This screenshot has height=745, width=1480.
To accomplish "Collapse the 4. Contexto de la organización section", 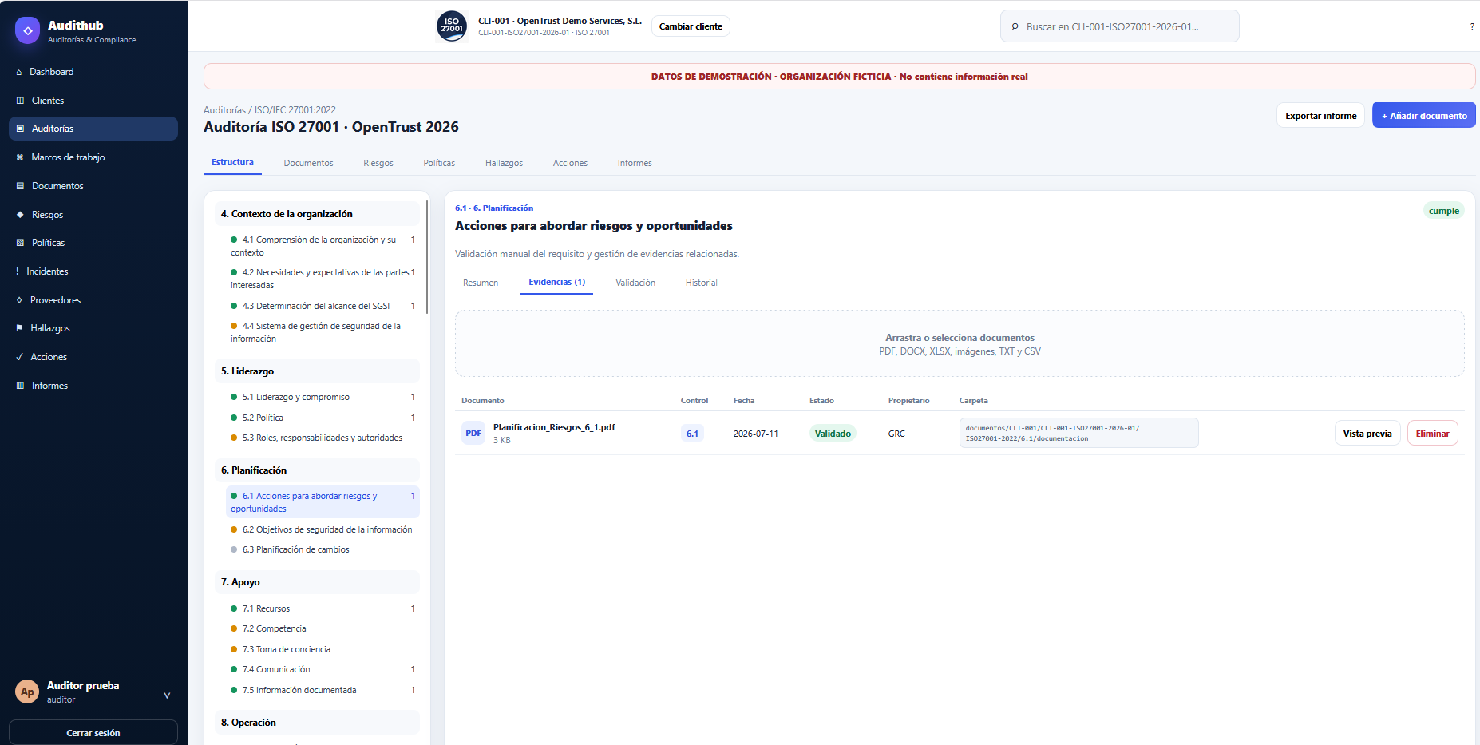I will 317,214.
